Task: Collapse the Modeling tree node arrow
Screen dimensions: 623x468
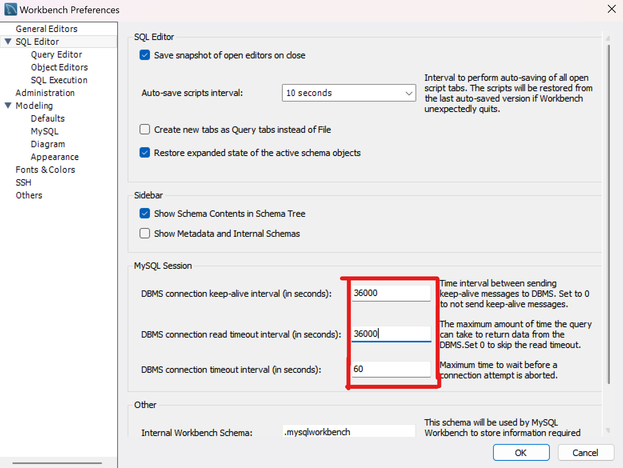Action: pyautogui.click(x=8, y=105)
